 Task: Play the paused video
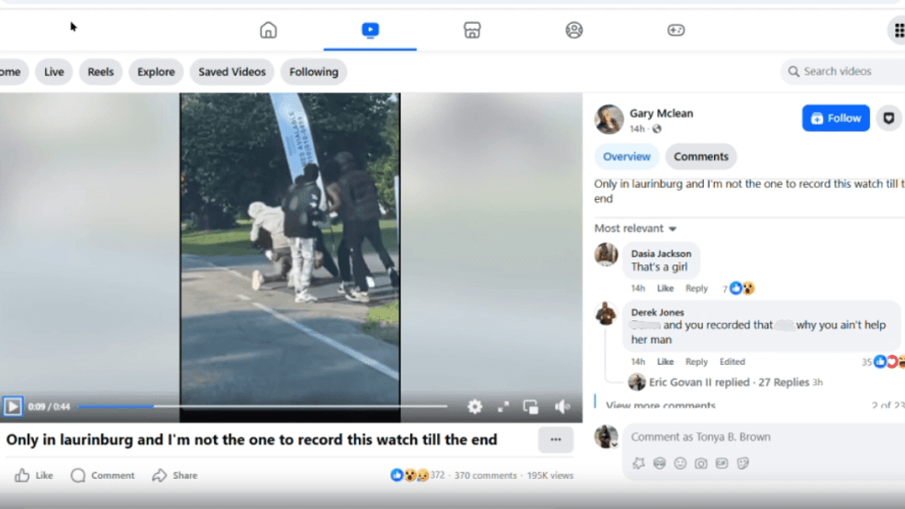(13, 406)
